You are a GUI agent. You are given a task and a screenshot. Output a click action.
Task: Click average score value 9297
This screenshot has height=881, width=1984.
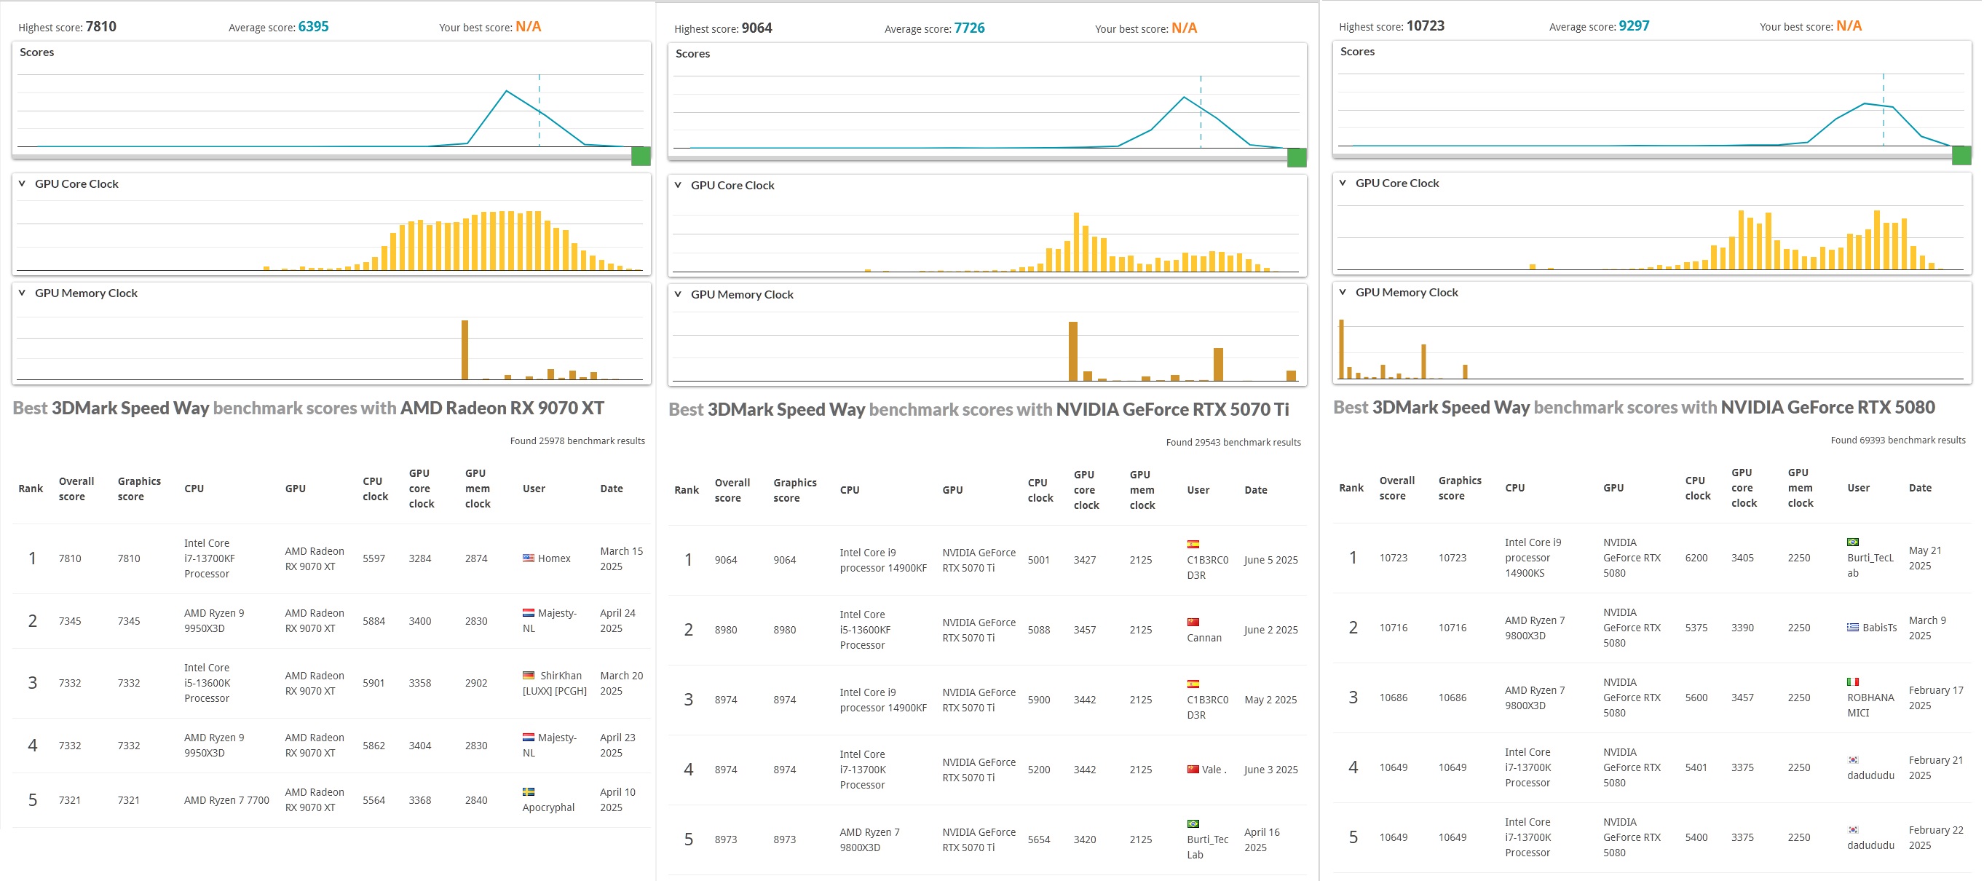tap(1635, 26)
